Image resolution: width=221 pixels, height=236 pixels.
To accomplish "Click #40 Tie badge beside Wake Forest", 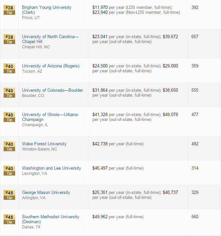I will click(x=9, y=146).
